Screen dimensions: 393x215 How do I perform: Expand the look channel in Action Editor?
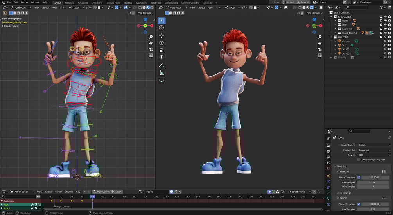(x=2, y=204)
